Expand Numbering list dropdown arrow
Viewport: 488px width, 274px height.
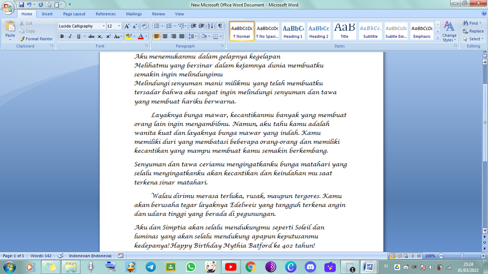click(x=175, y=26)
